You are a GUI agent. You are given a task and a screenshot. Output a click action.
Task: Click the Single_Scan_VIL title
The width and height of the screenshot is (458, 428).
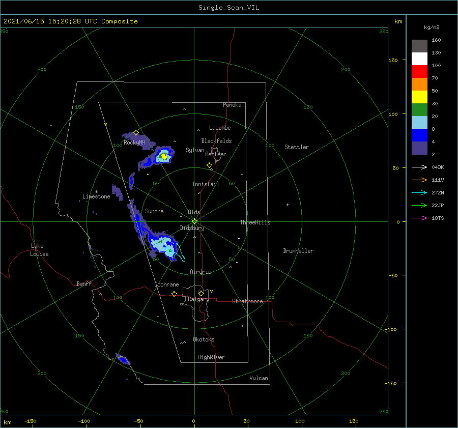tap(228, 8)
